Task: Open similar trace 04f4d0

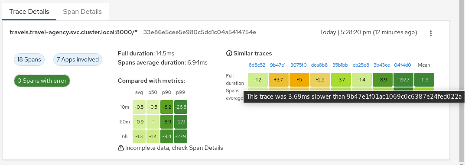Action: [x=403, y=65]
